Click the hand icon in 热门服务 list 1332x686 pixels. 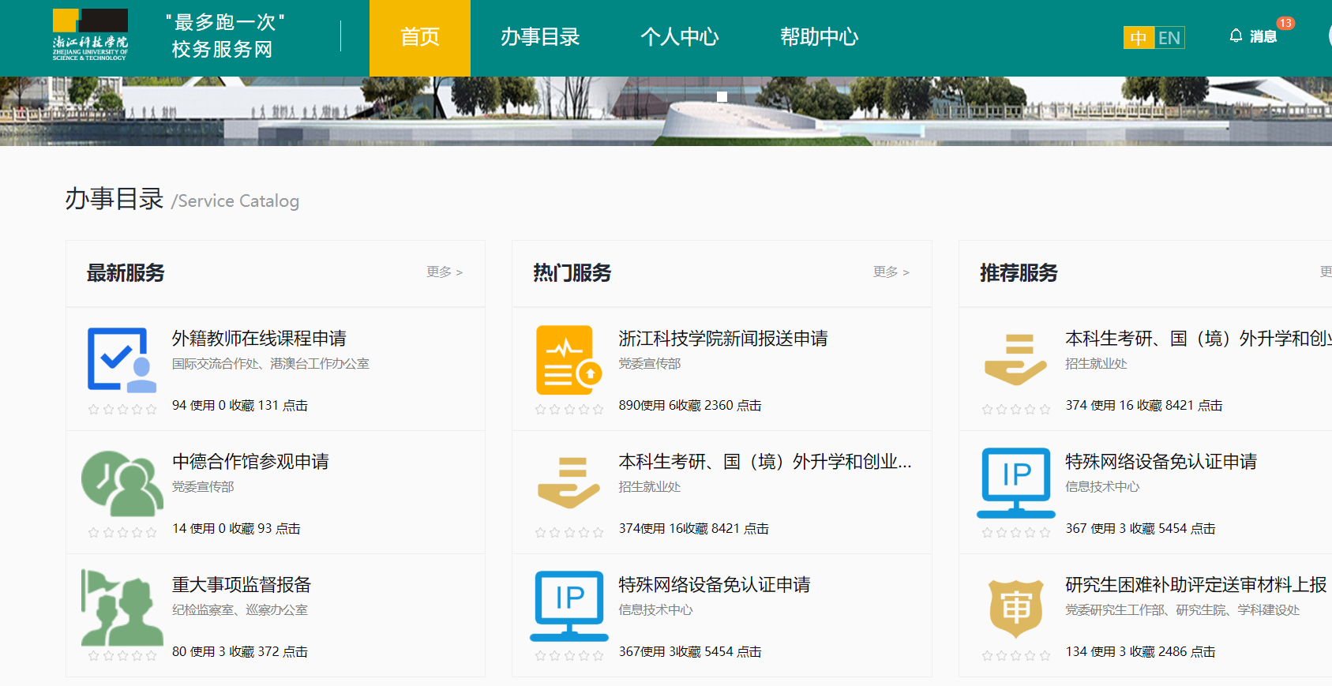pos(568,482)
